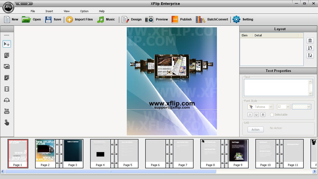318x179 pixels.
Task: Click the thumbnail scrollbar right arrow
Action: (314, 171)
